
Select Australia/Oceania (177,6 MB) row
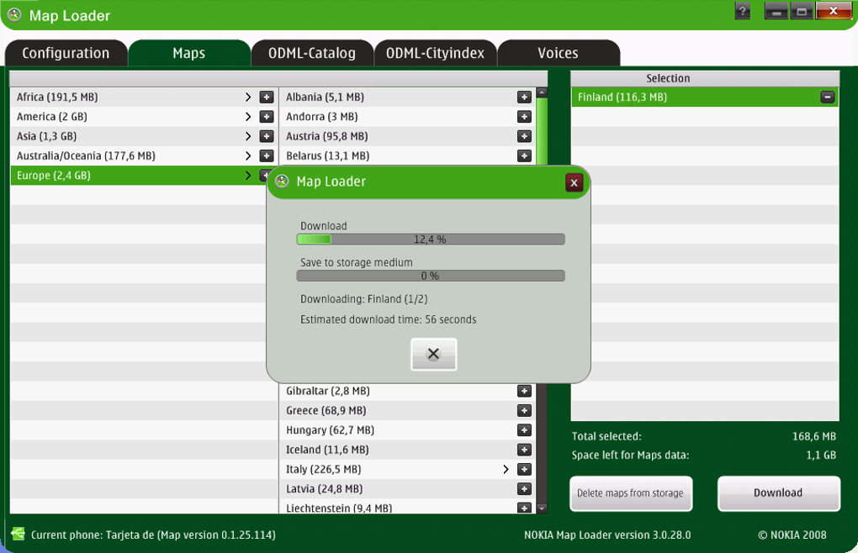(x=144, y=156)
